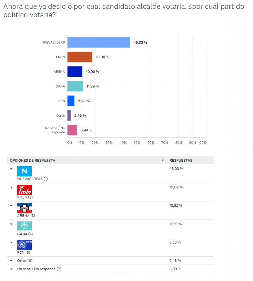Click the ARENA party flag logo

[24, 208]
